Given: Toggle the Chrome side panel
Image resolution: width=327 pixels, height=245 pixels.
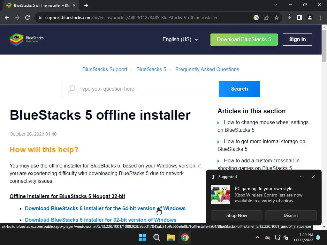Looking at the screenshot, I should click(300, 18).
